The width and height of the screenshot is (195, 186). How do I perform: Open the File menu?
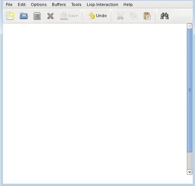pos(9,4)
